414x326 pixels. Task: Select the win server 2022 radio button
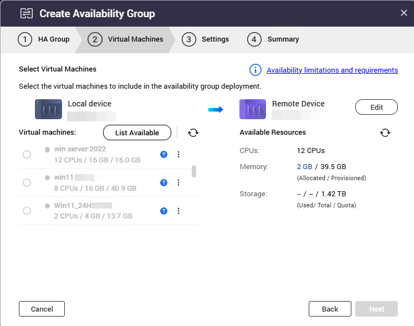[27, 155]
